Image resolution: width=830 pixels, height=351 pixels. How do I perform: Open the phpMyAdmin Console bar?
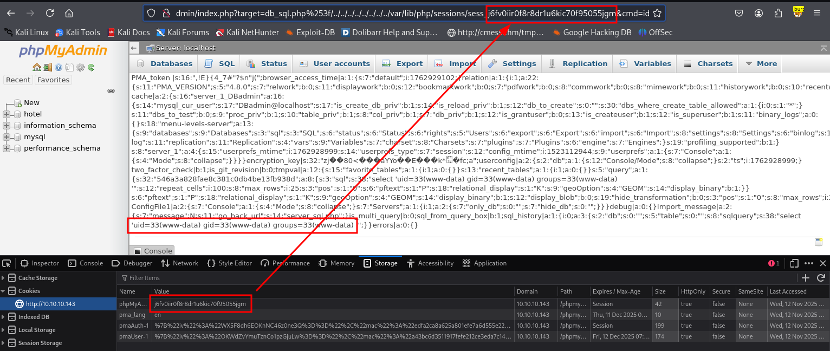click(x=153, y=251)
